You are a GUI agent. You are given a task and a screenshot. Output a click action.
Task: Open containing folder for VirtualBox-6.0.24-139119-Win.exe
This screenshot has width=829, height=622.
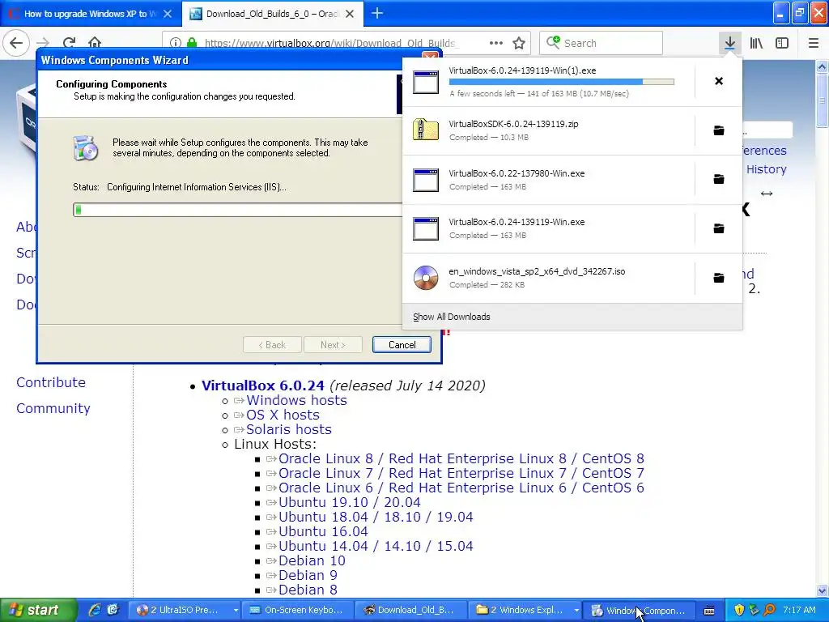pos(719,228)
